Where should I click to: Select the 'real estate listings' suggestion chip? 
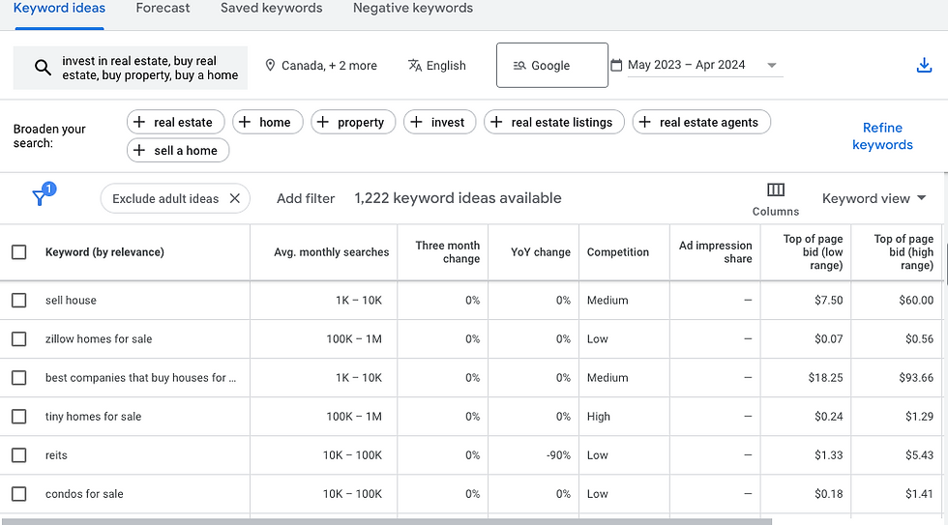(x=553, y=122)
